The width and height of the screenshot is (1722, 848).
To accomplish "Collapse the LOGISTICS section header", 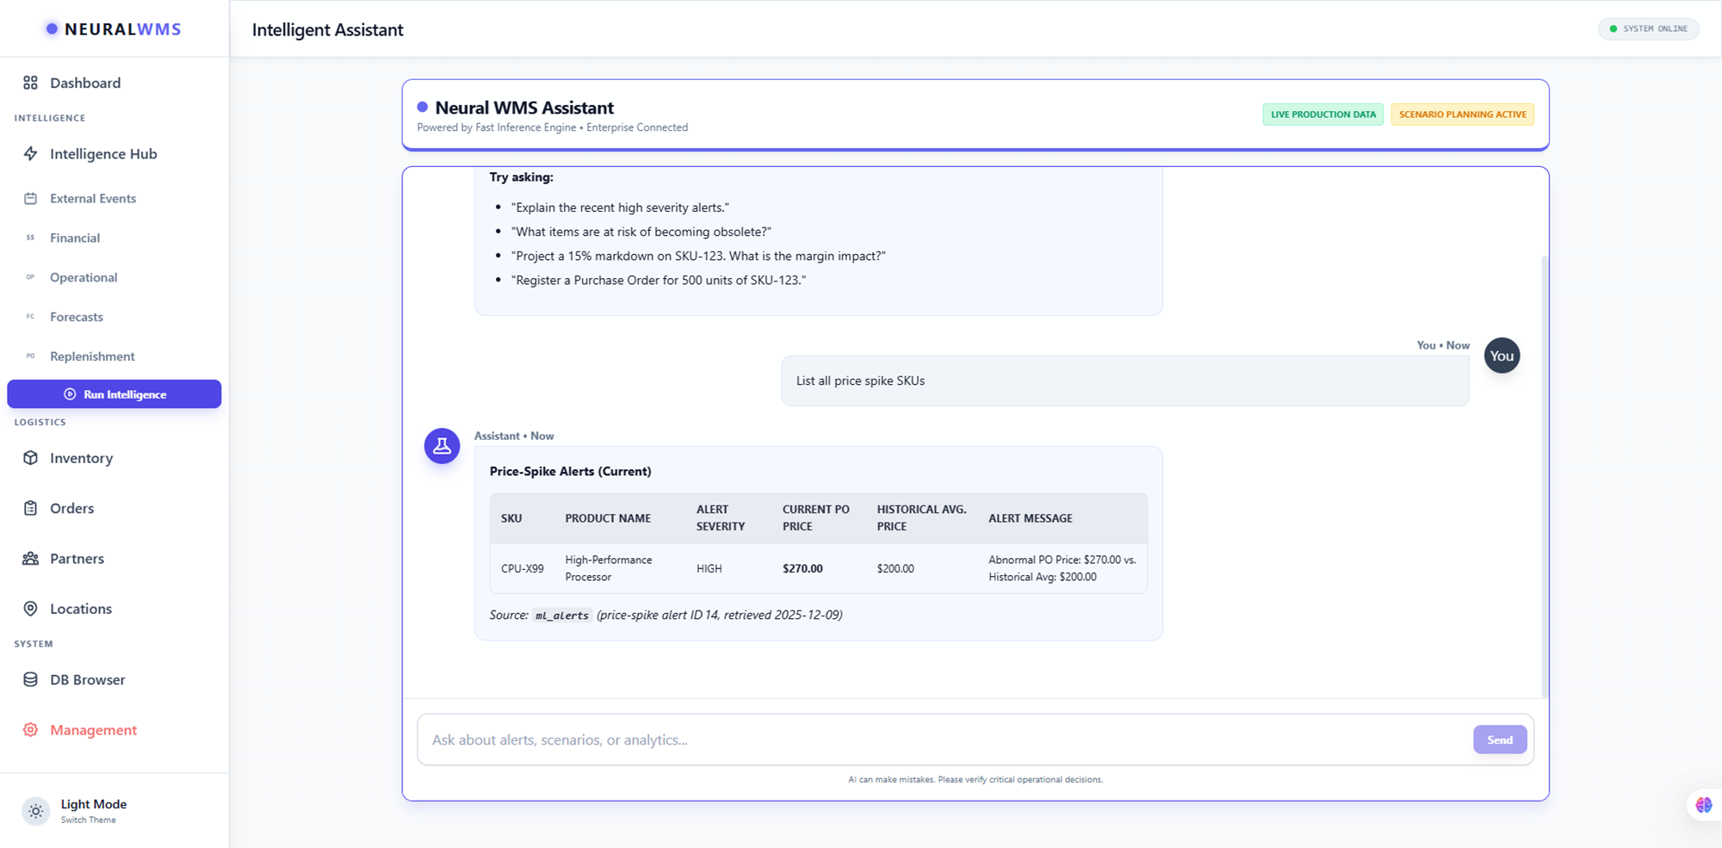I will coord(40,422).
